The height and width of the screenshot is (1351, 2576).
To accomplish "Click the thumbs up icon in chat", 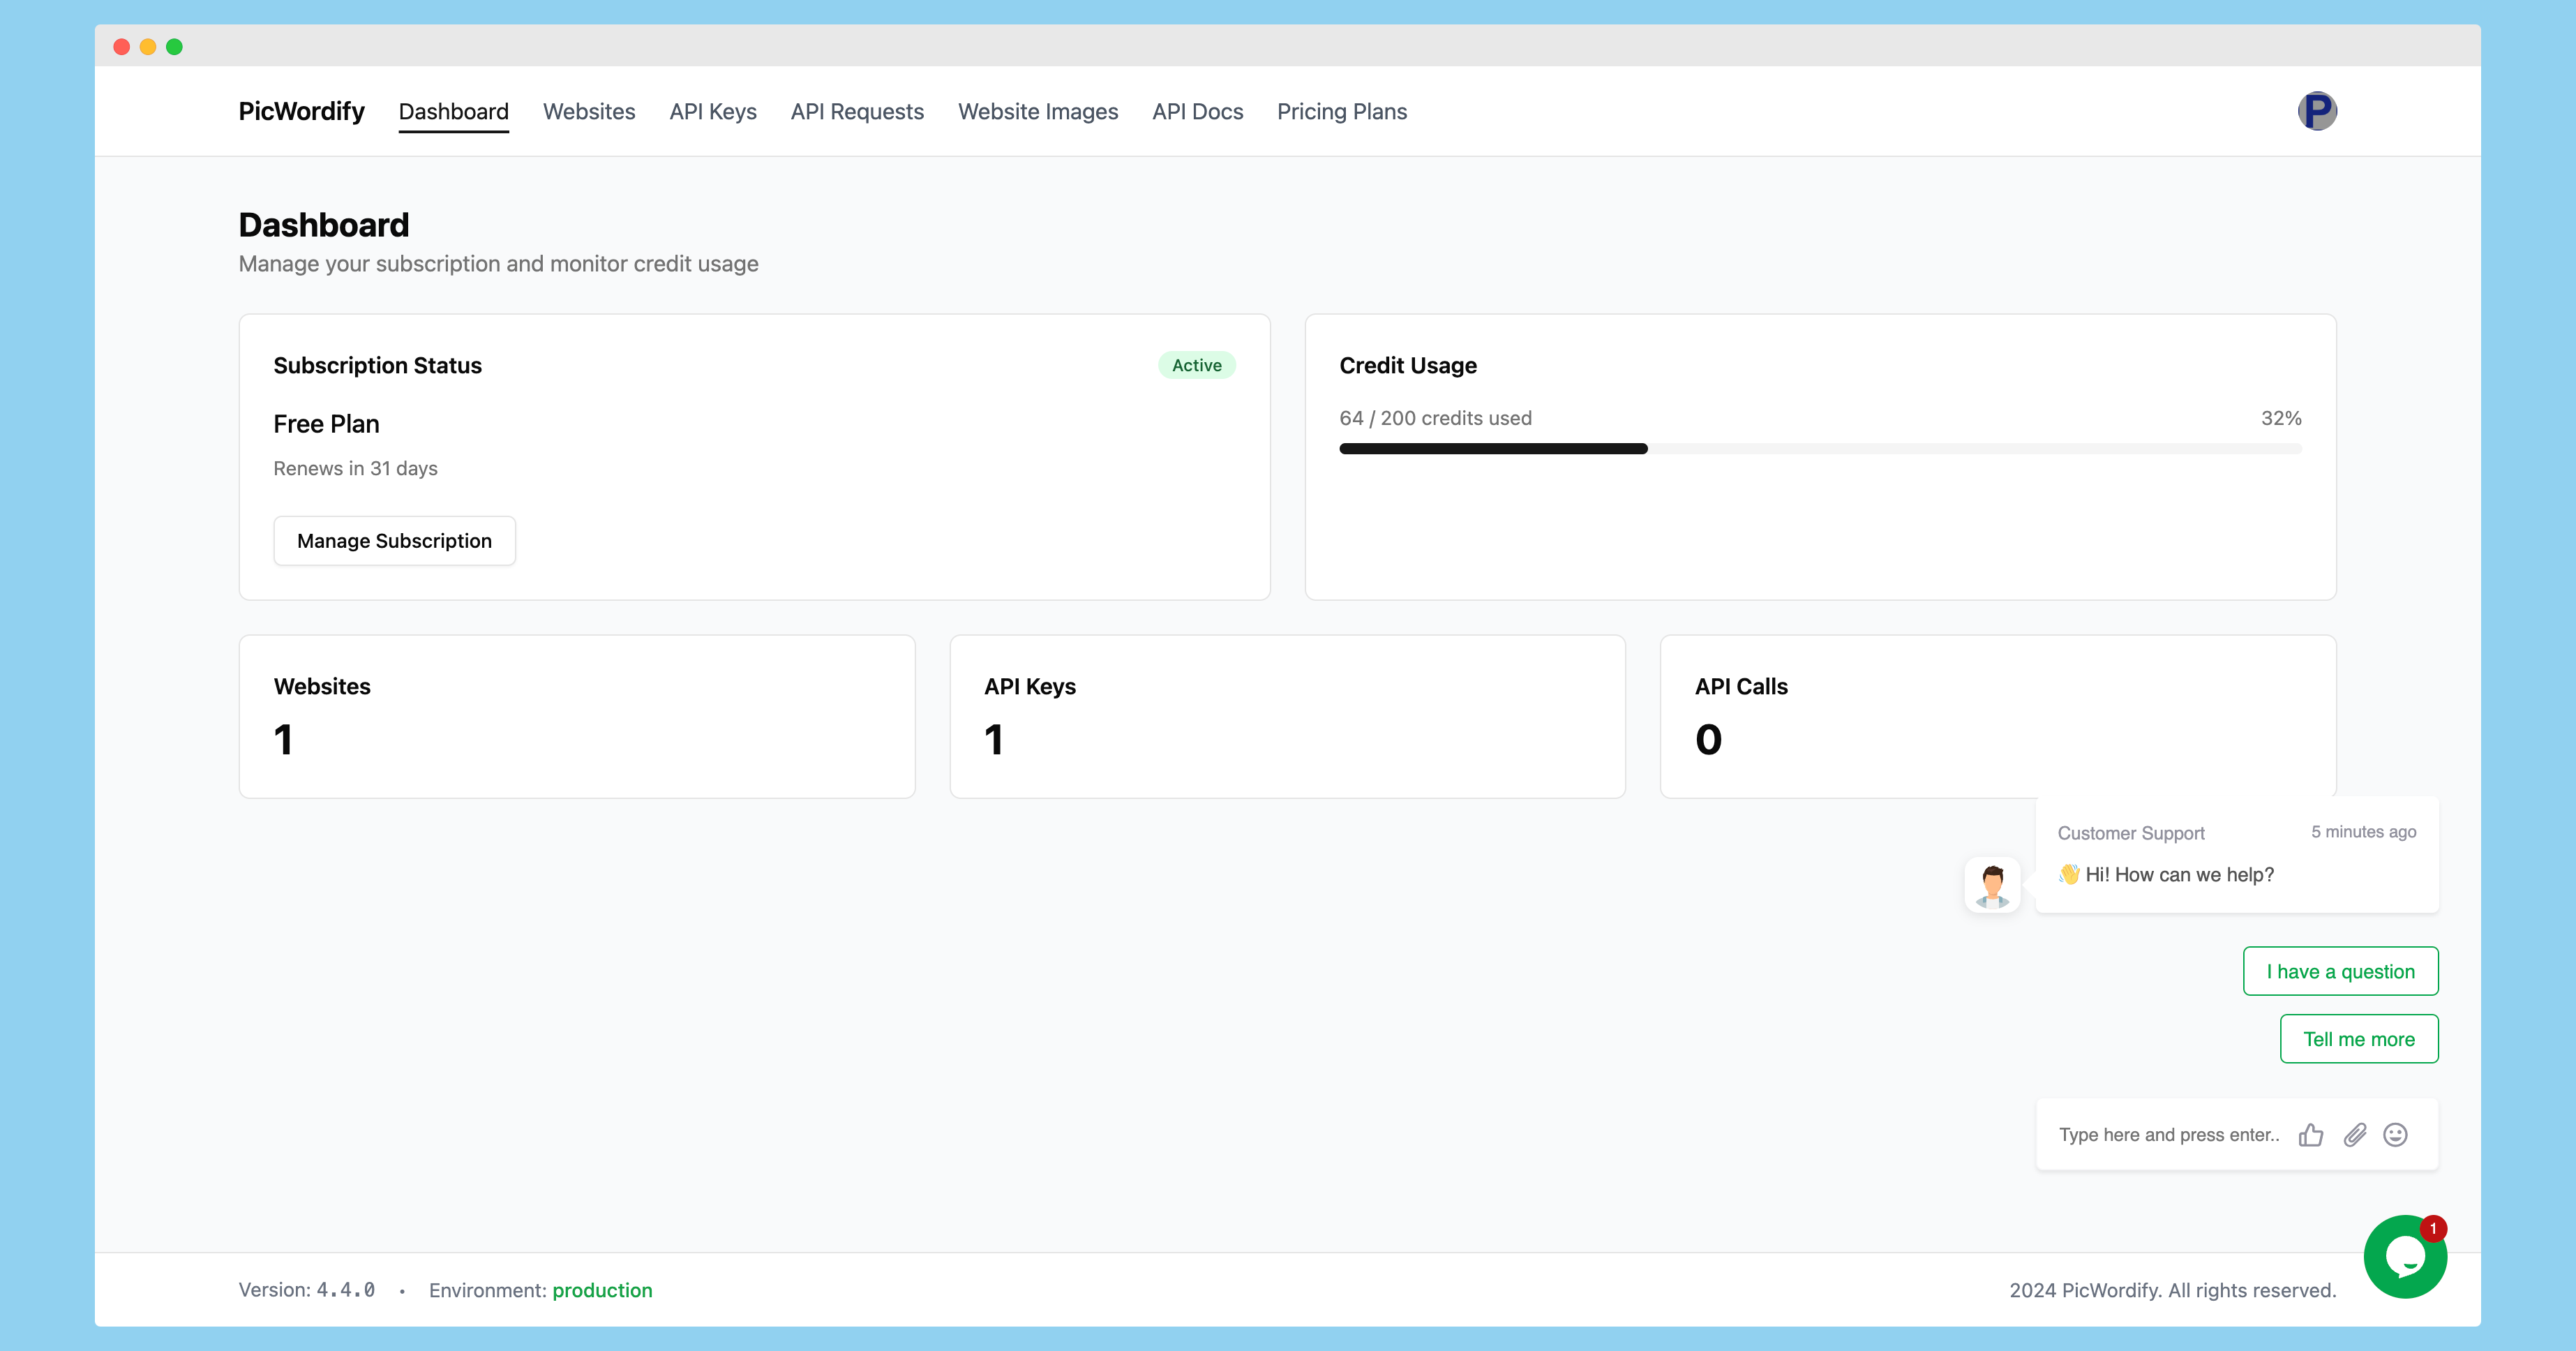I will [2310, 1134].
